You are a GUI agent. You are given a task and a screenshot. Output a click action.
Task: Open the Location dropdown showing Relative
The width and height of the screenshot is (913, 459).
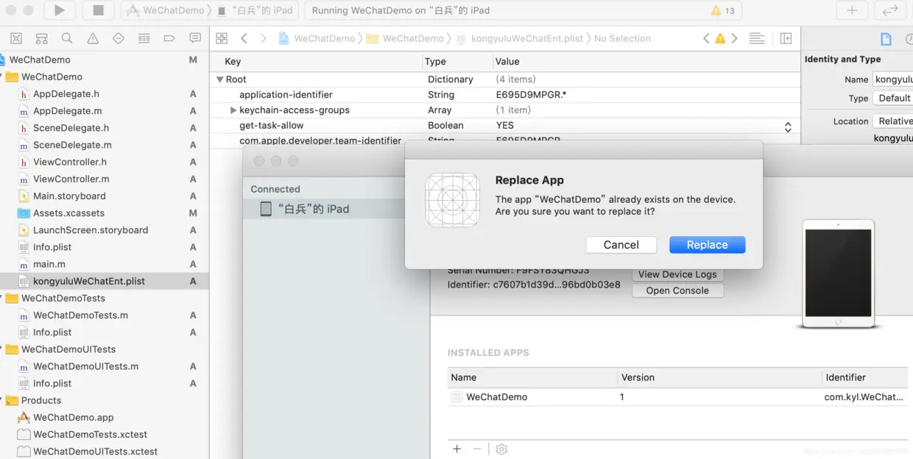[x=893, y=121]
